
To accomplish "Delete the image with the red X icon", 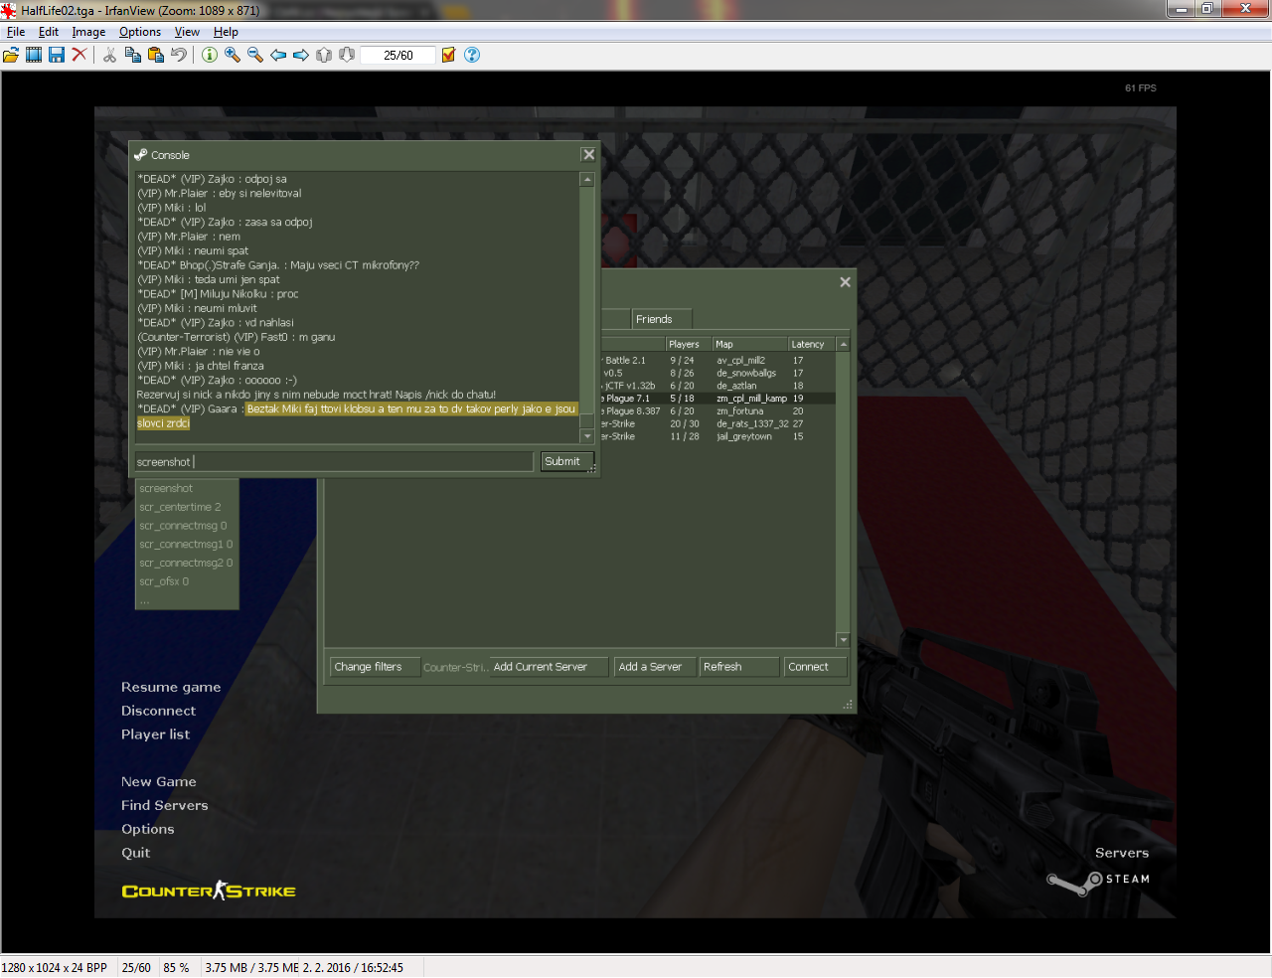I will 78,55.
